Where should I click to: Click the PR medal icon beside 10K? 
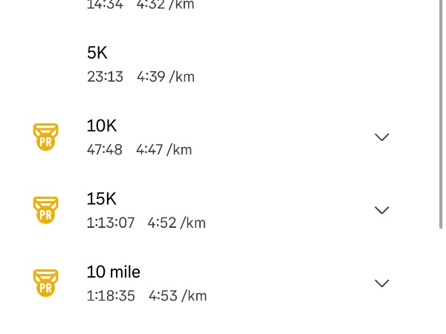click(46, 137)
